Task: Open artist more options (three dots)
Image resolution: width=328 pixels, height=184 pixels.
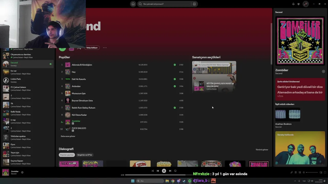Action: (105, 48)
